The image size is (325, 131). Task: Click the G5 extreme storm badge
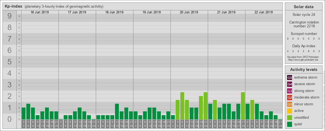click(x=290, y=78)
